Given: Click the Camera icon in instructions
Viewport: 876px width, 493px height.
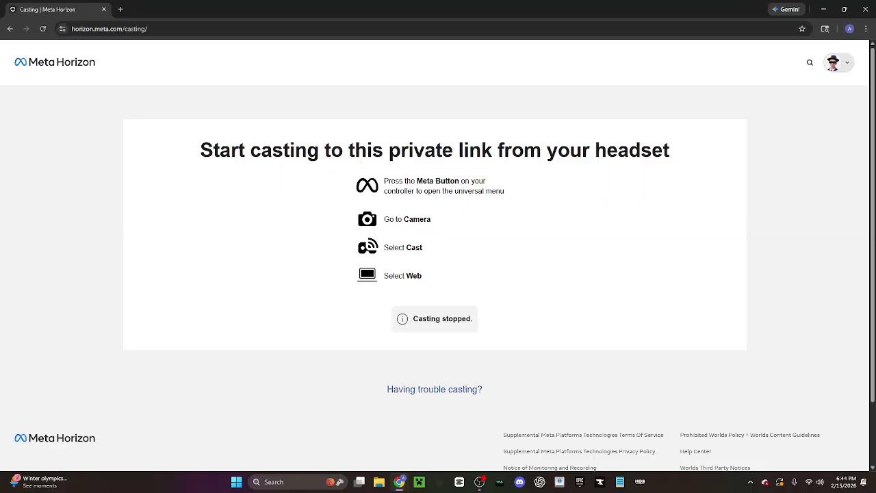Looking at the screenshot, I should 367,219.
